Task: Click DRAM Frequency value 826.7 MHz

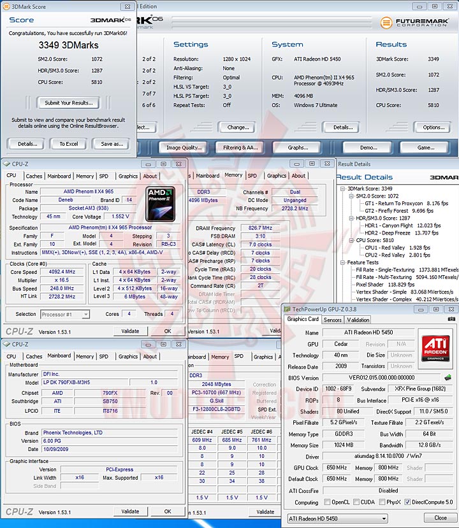Action: [x=260, y=228]
